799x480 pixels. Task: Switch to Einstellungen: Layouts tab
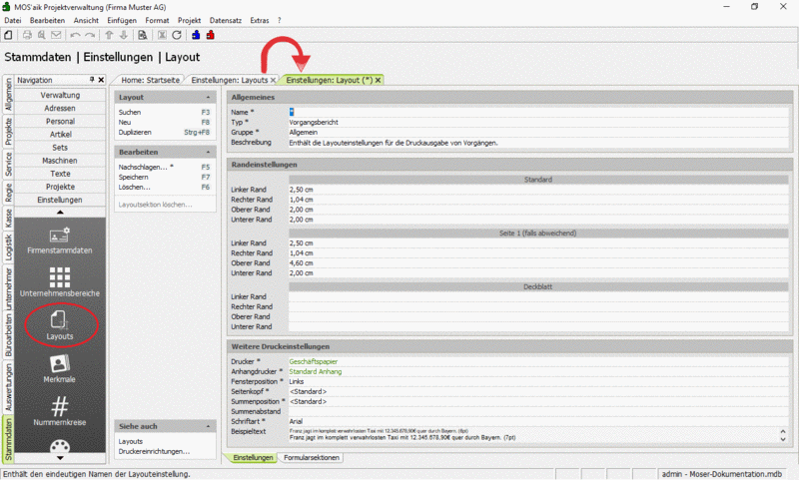point(230,81)
